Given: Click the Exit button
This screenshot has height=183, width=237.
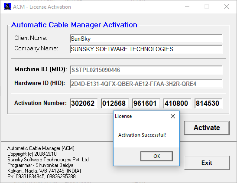Looking at the screenshot, I should [x=207, y=163].
